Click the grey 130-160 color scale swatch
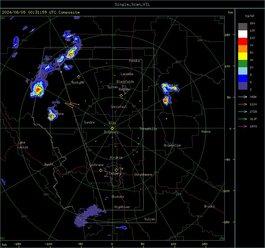 [243, 27]
